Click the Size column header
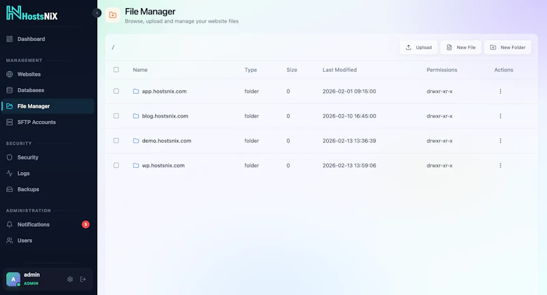 (292, 70)
